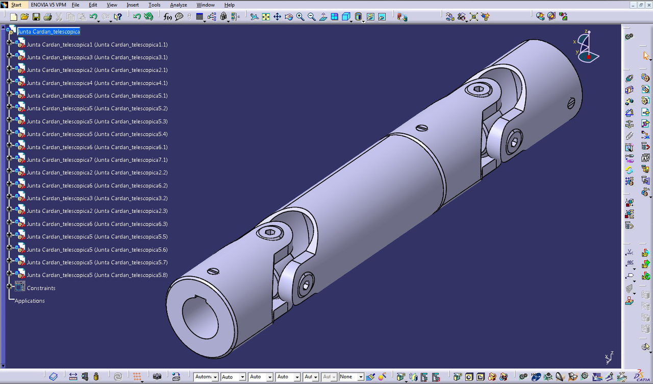Click the Select arrow tool on right toolbar
Screen dimensions: 653x384
tap(646, 56)
